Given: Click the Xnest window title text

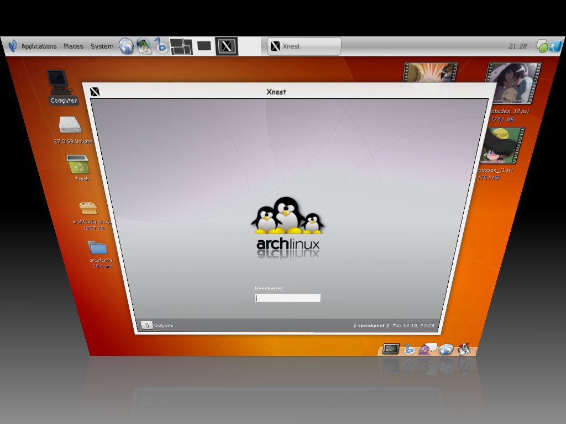Looking at the screenshot, I should pyautogui.click(x=276, y=92).
